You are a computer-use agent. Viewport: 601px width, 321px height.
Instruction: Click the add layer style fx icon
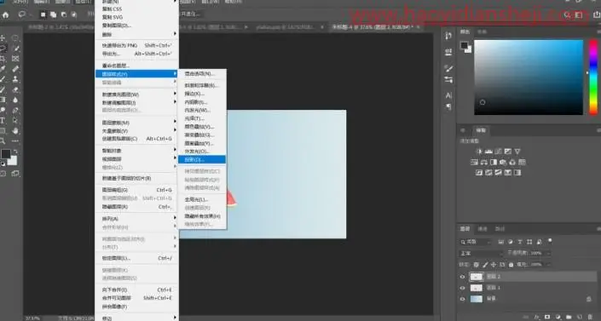point(537,318)
